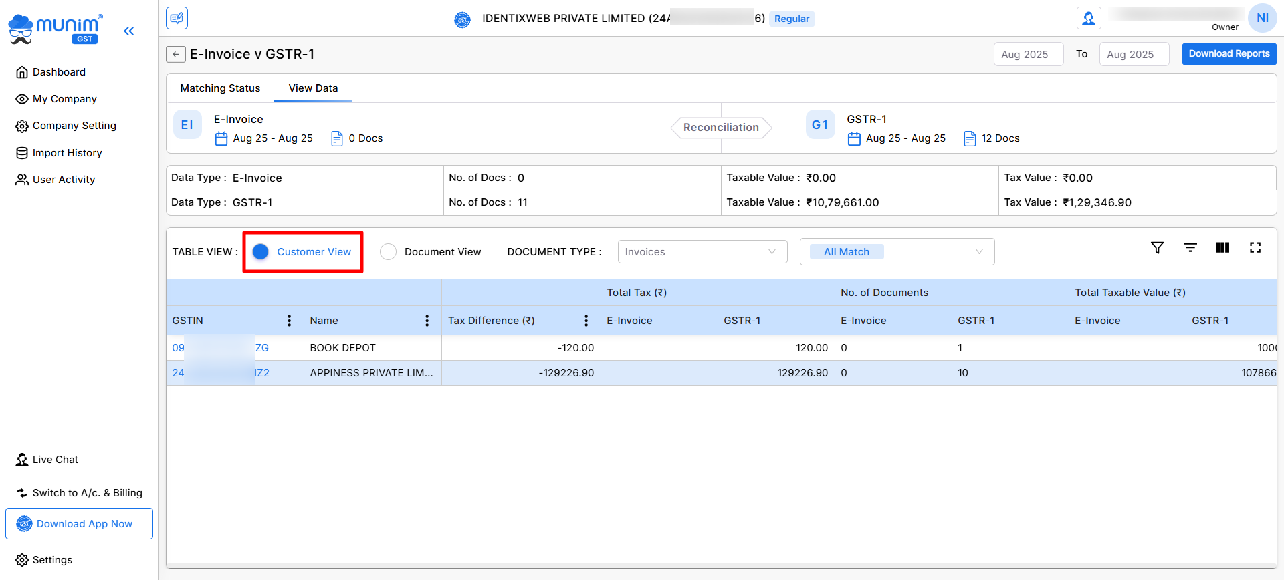Collapse the sidebar with double chevron icon
The width and height of the screenshot is (1284, 580).
[x=129, y=31]
